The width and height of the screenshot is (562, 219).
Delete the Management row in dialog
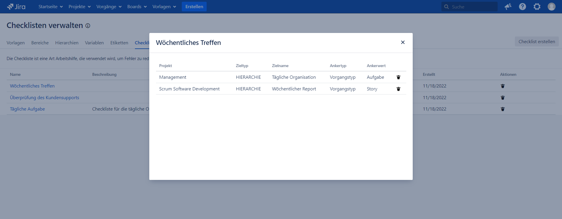point(398,77)
